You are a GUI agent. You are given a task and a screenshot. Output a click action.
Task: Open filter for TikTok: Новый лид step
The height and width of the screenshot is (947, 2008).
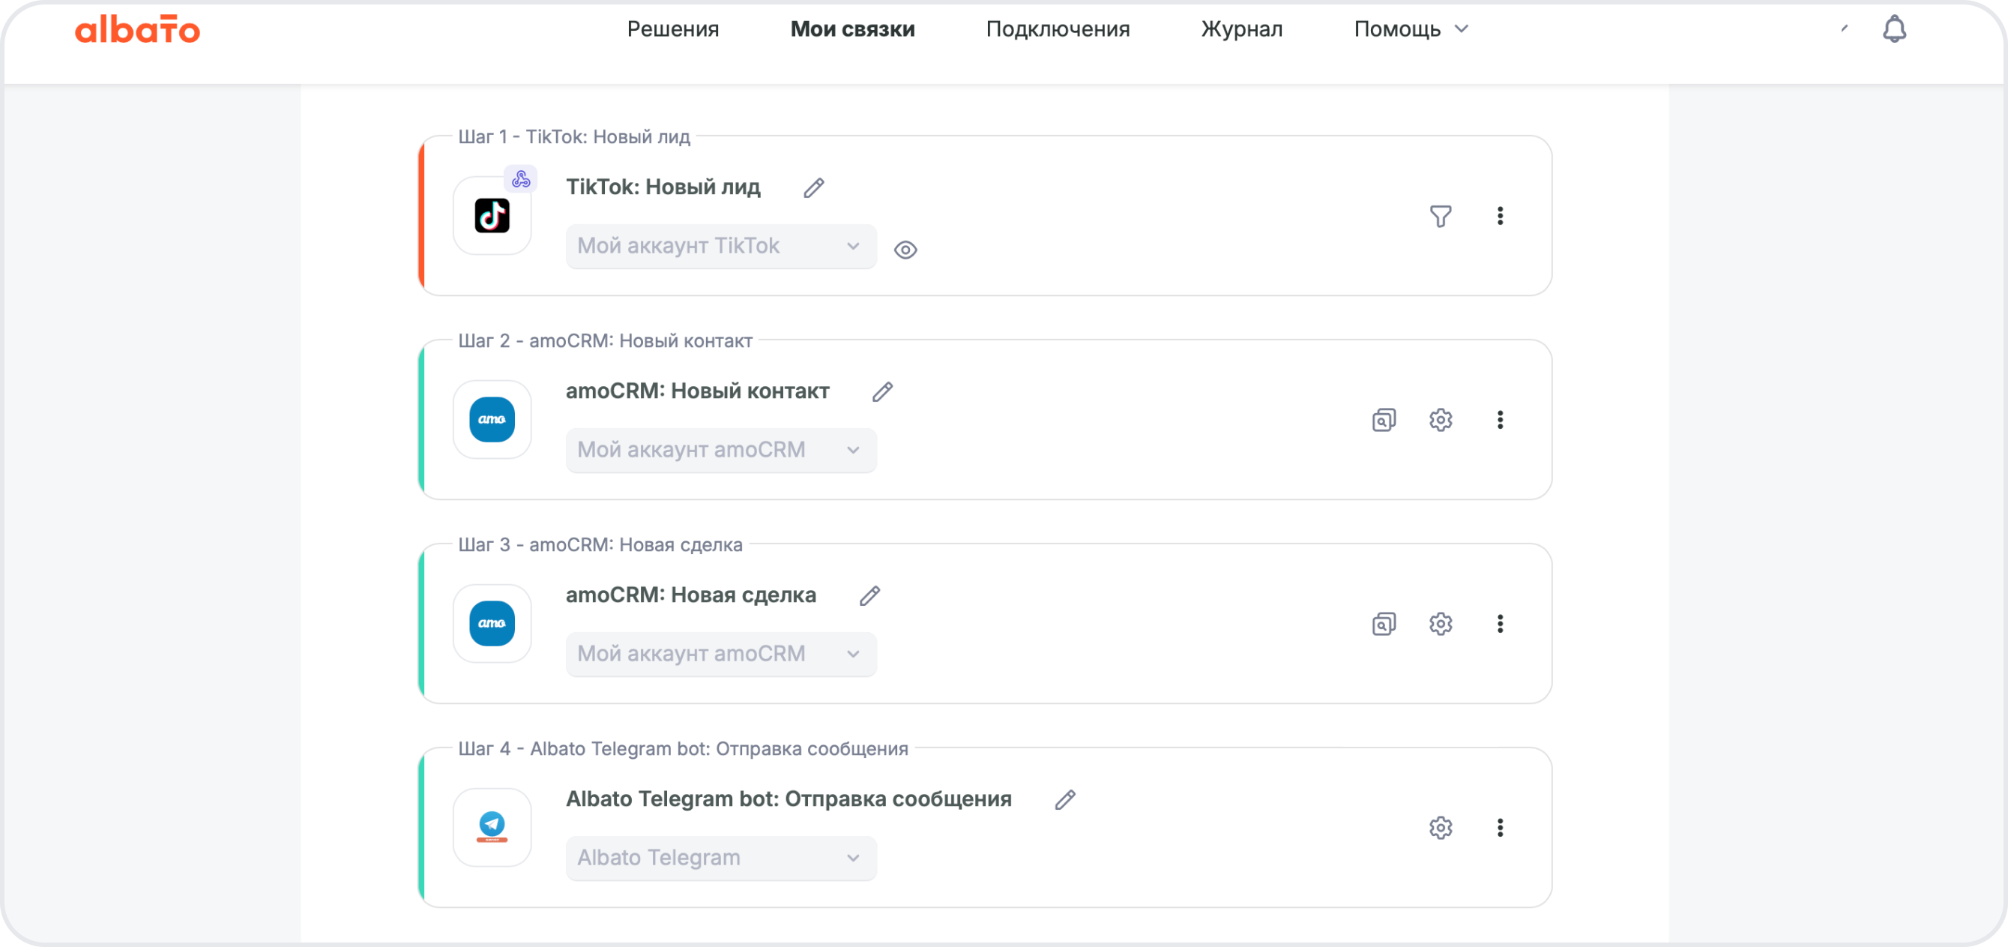coord(1441,216)
